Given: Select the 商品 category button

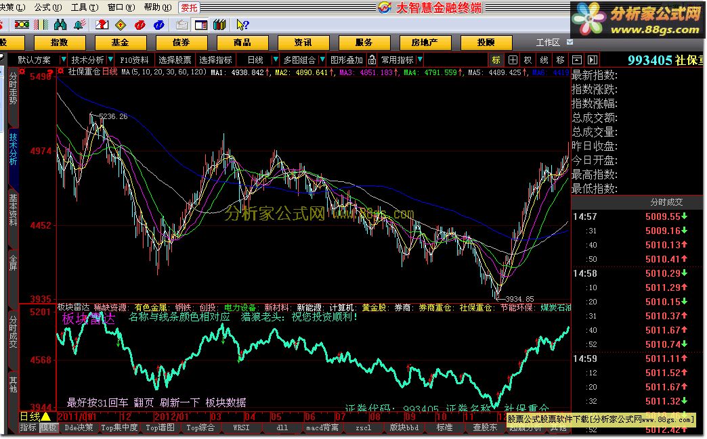Looking at the screenshot, I should 242,43.
